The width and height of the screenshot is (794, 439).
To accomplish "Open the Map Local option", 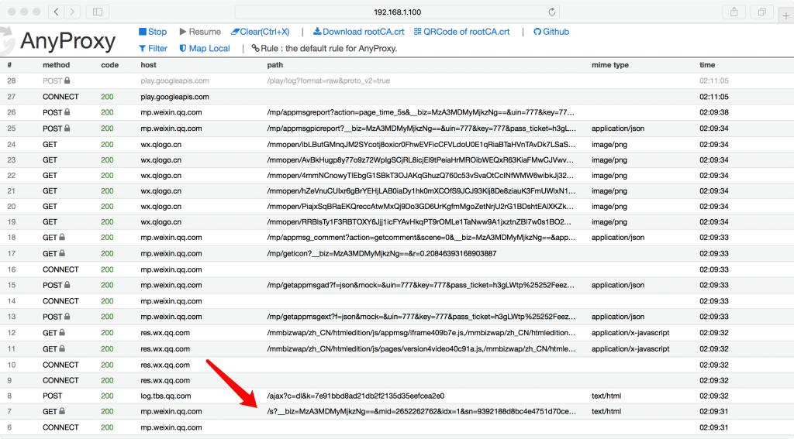I will pyautogui.click(x=205, y=48).
